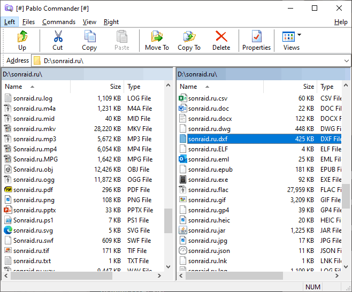Expand the Address bar dropdown
352x292 pixels.
(347, 61)
